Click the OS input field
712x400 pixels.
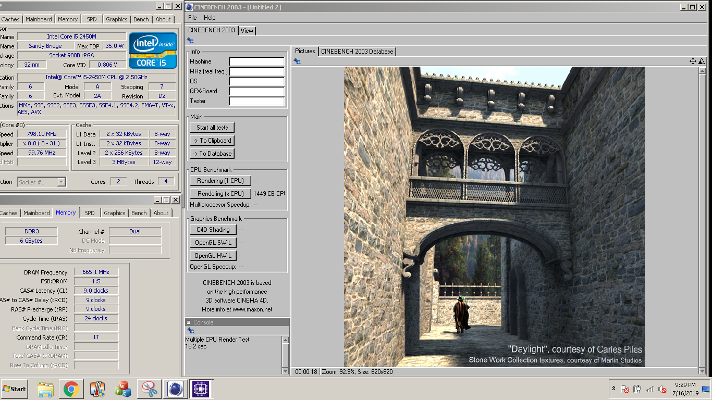pyautogui.click(x=257, y=81)
